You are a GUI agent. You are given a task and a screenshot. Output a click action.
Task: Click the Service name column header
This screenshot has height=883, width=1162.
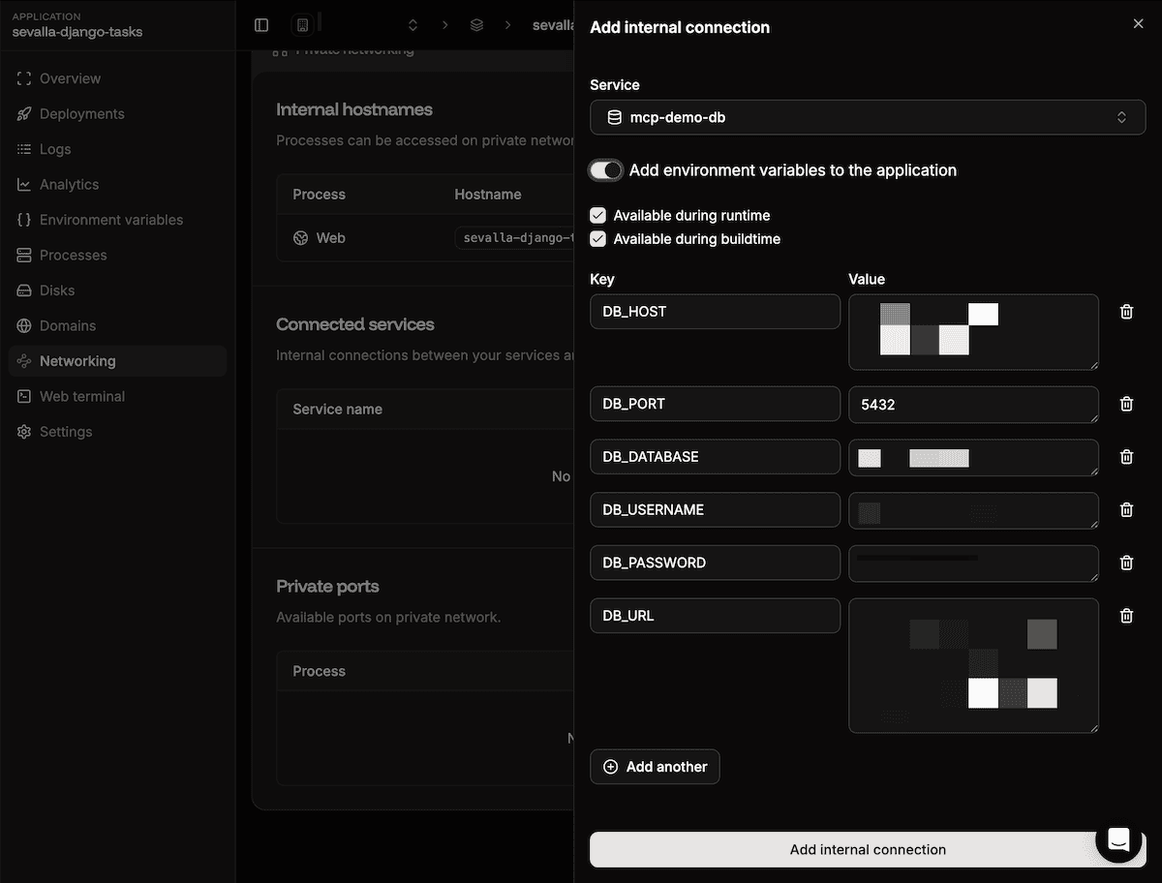pos(337,410)
